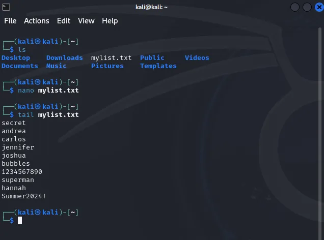Click the word 'bubbles' in output

click(16, 164)
